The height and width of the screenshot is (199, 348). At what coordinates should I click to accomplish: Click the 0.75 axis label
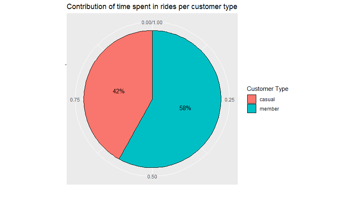74,99
